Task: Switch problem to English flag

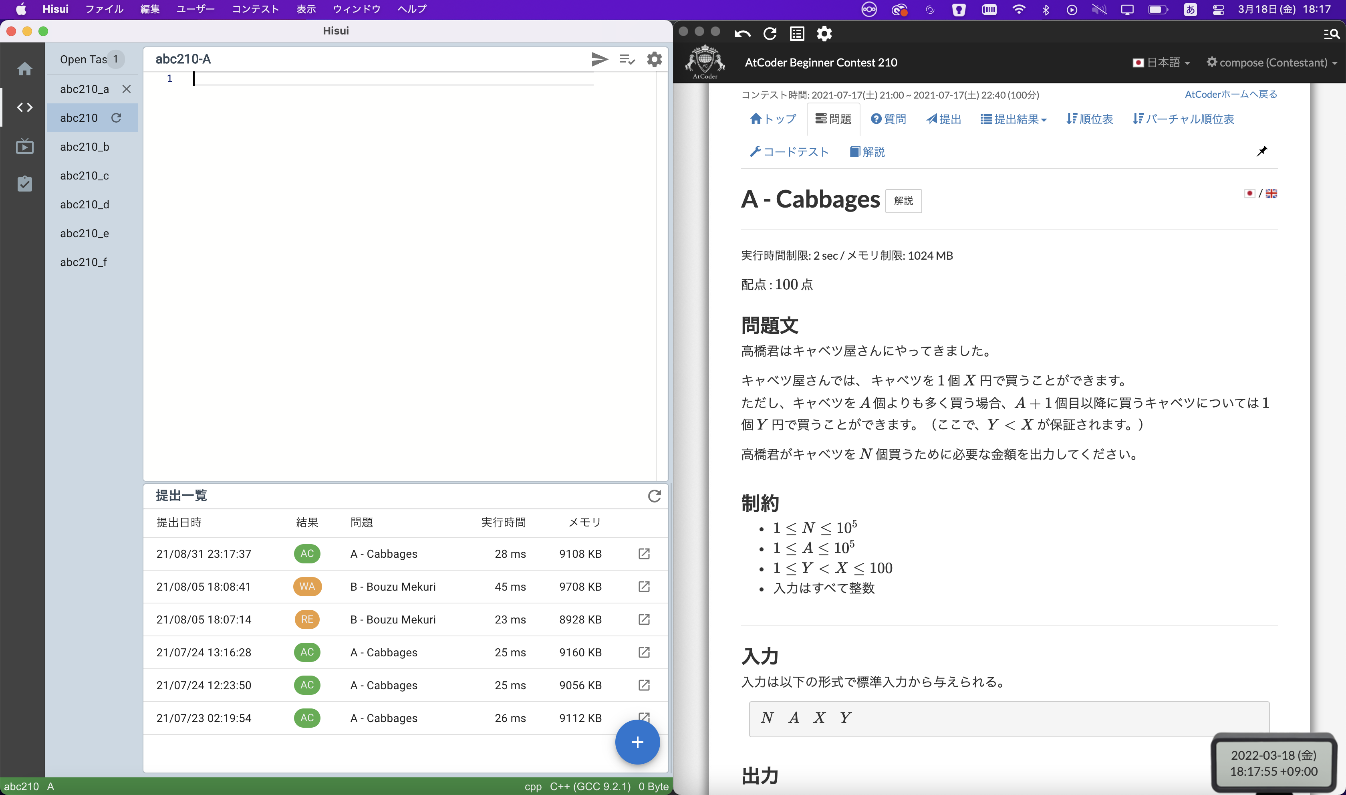Action: click(x=1271, y=194)
